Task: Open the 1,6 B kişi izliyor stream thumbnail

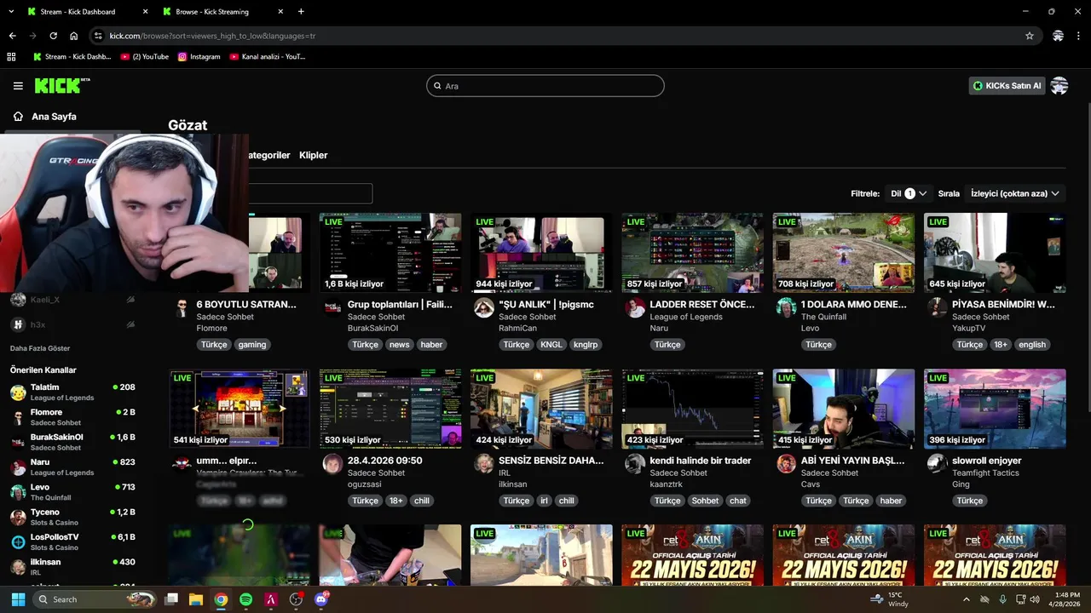Action: 390,253
